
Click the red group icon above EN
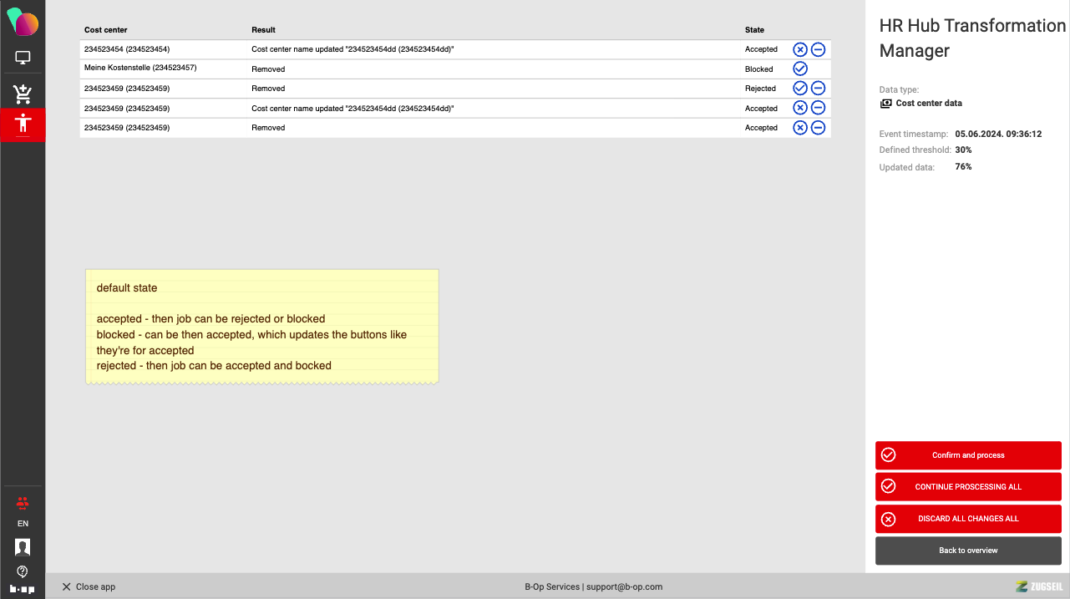point(23,503)
